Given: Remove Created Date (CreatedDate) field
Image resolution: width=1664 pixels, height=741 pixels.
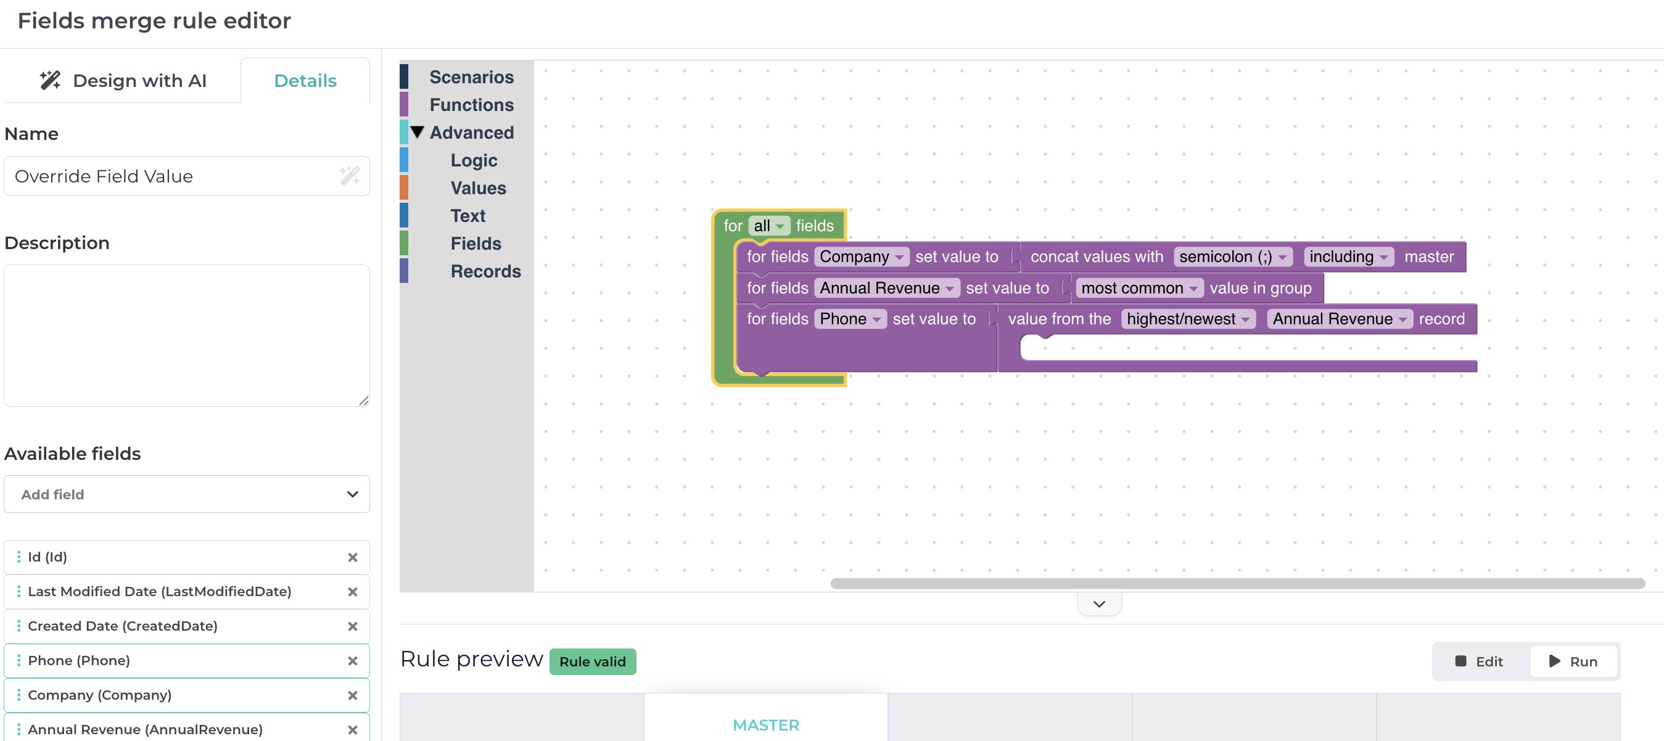Looking at the screenshot, I should (353, 626).
